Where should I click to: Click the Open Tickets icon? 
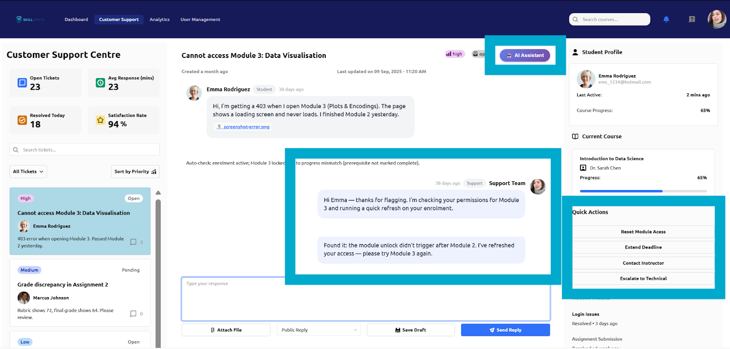tap(22, 83)
